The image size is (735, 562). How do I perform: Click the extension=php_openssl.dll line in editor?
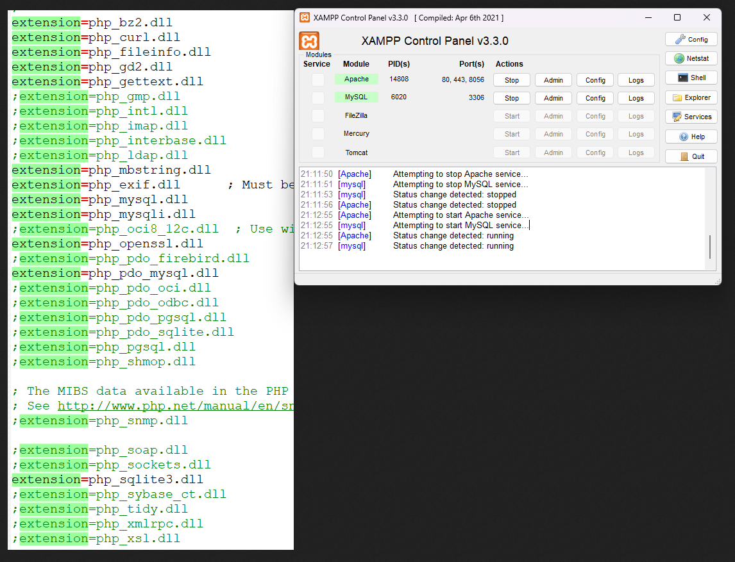tap(107, 244)
